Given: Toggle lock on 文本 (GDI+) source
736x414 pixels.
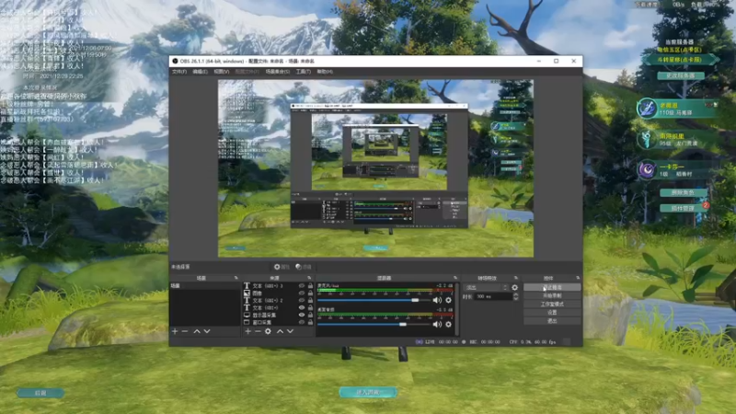Looking at the screenshot, I should tap(310, 307).
